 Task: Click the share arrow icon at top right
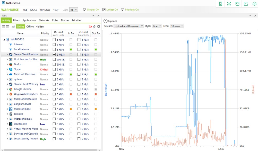pyautogui.click(x=246, y=4)
